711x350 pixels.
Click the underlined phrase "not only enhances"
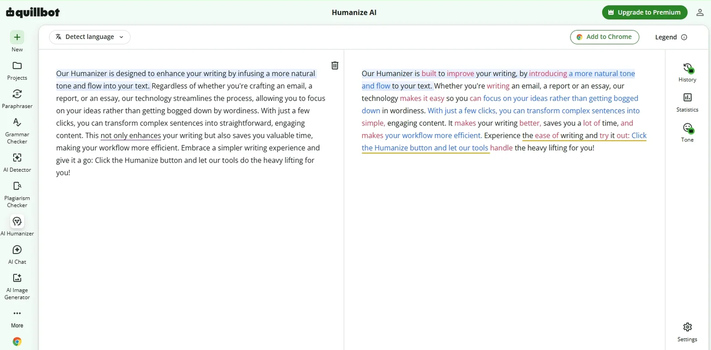coord(131,135)
